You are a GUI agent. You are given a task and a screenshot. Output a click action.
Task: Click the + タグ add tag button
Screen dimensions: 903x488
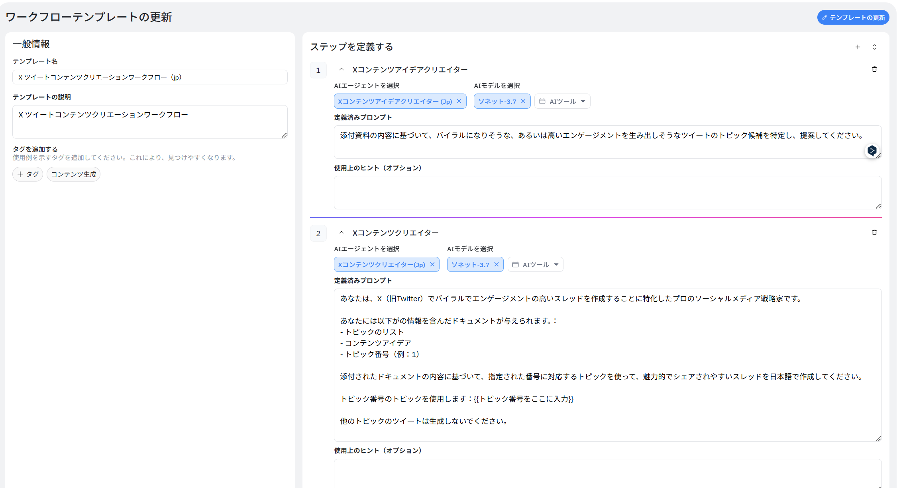point(28,174)
